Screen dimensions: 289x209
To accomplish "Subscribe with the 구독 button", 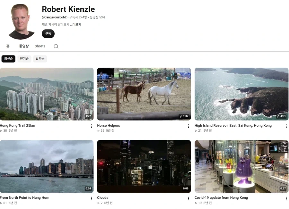I will tap(48, 34).
